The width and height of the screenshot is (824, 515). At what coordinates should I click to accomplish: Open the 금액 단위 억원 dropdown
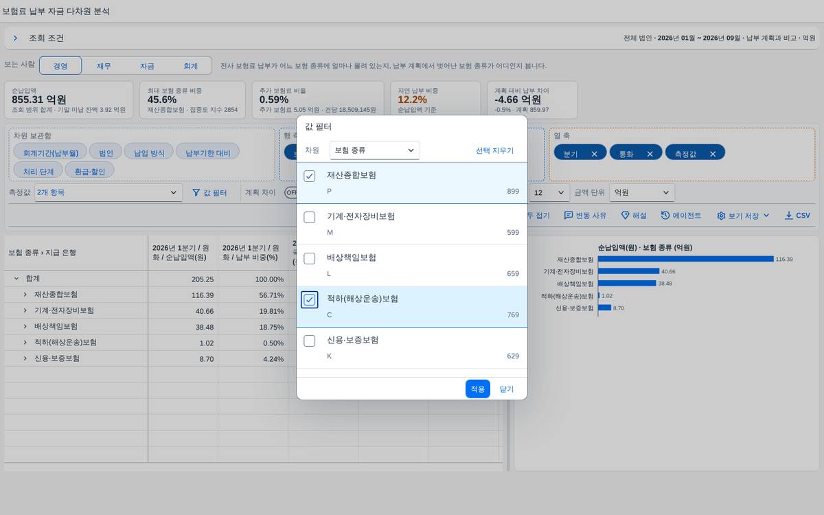tap(642, 193)
